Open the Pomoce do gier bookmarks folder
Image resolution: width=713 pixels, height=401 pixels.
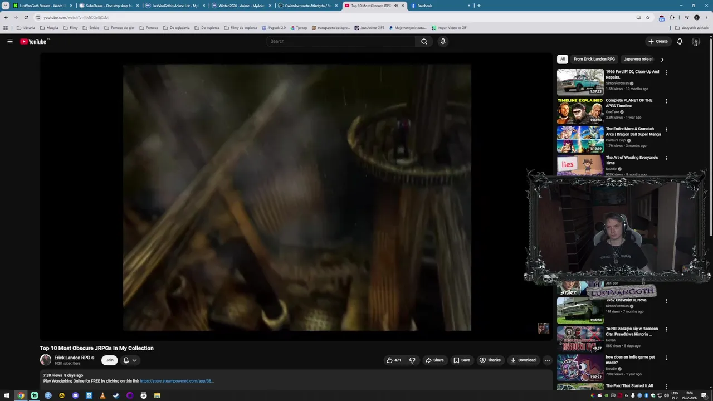[x=119, y=28]
